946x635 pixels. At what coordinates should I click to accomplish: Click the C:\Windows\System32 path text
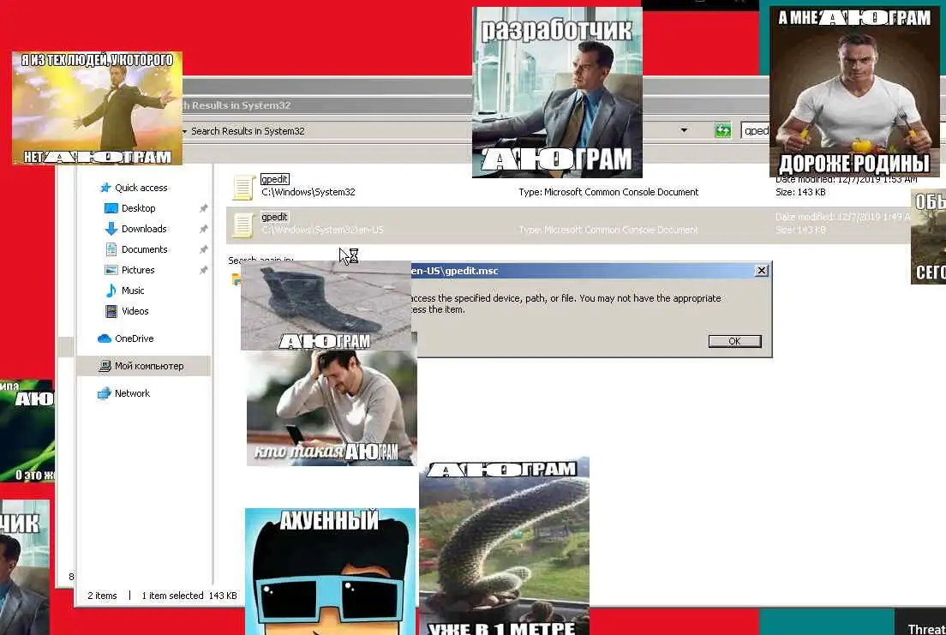308,192
